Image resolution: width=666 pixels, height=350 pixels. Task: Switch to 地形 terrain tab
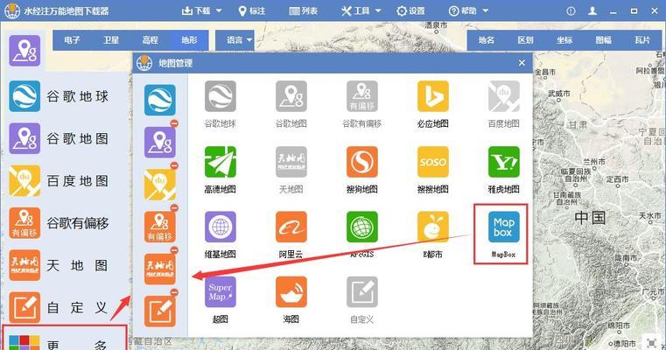[189, 40]
